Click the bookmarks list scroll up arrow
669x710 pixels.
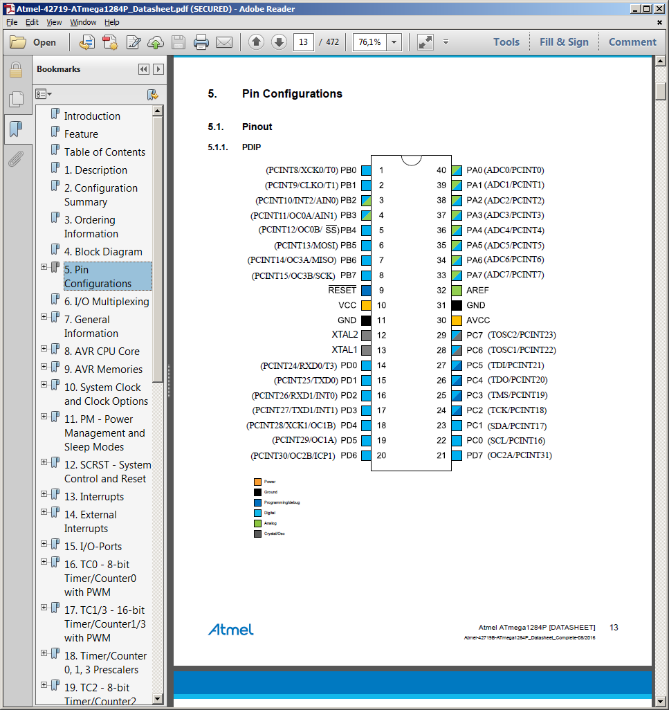pyautogui.click(x=158, y=111)
